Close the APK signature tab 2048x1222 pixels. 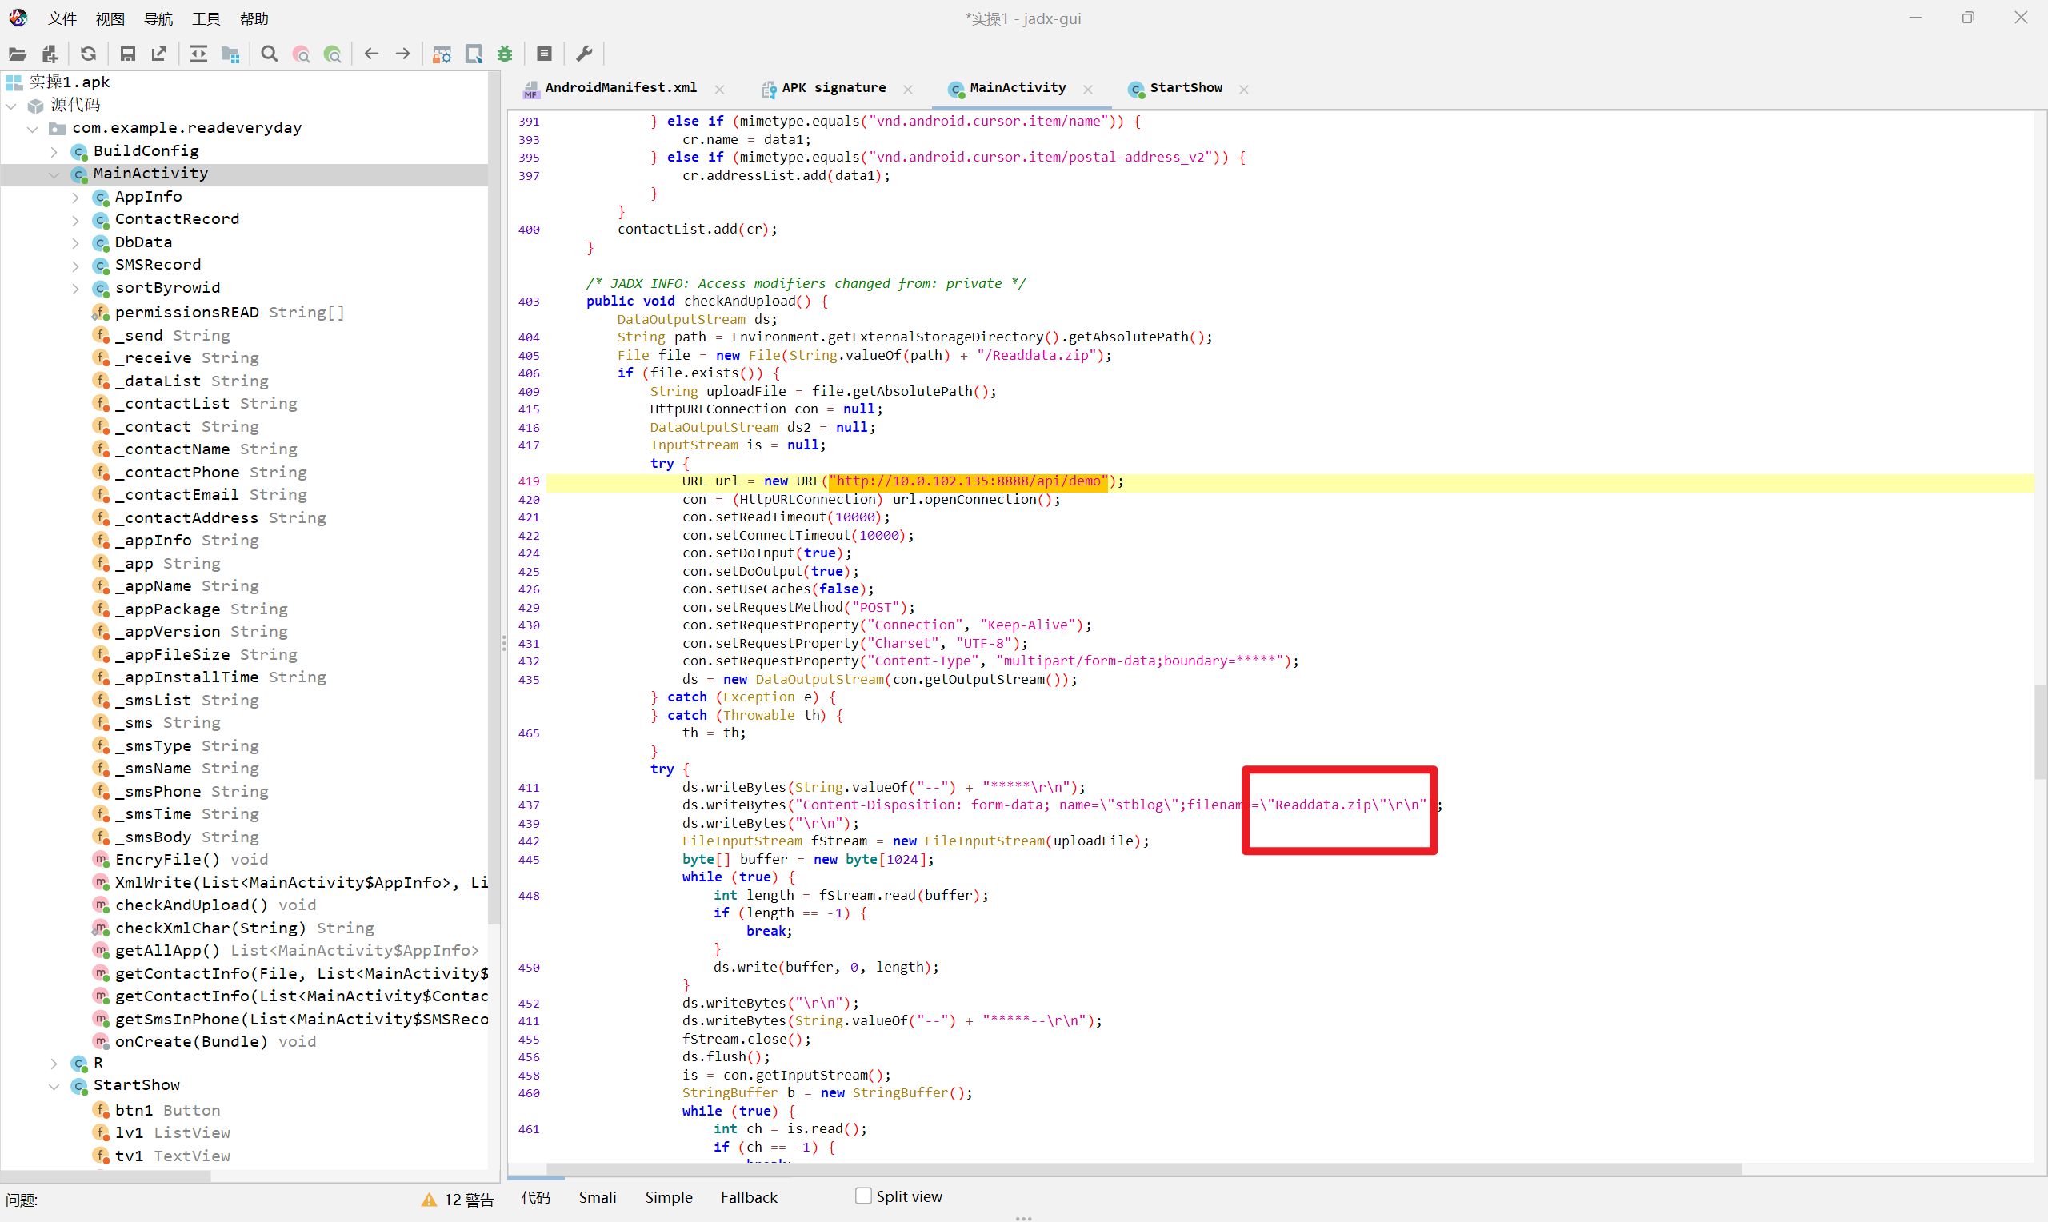907,89
